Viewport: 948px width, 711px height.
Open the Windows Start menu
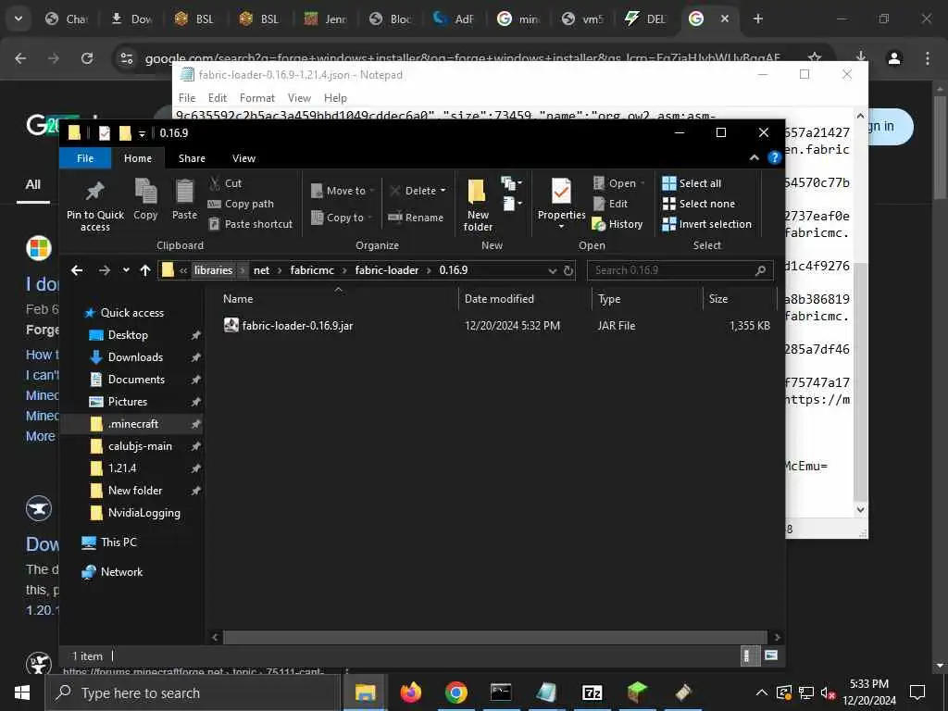coord(22,692)
